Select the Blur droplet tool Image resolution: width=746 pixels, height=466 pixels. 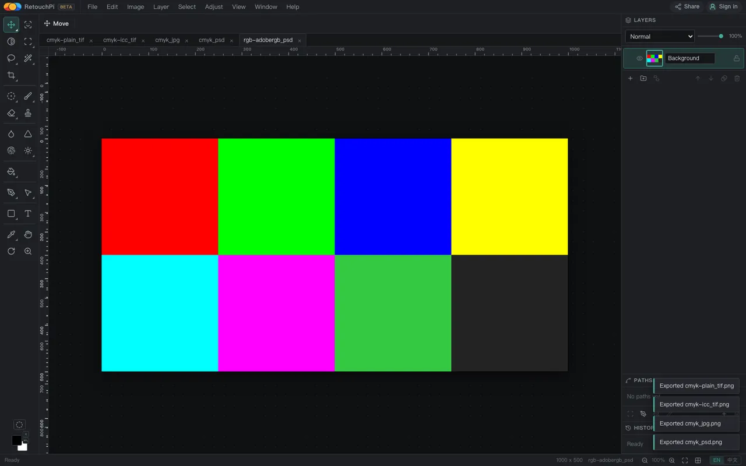point(11,134)
